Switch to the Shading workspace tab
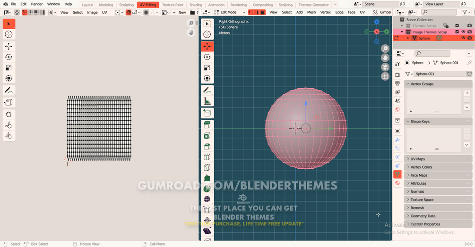The image size is (475, 247). point(196,5)
